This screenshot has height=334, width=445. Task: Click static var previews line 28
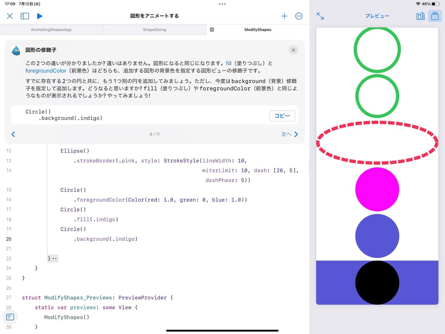(x=86, y=307)
